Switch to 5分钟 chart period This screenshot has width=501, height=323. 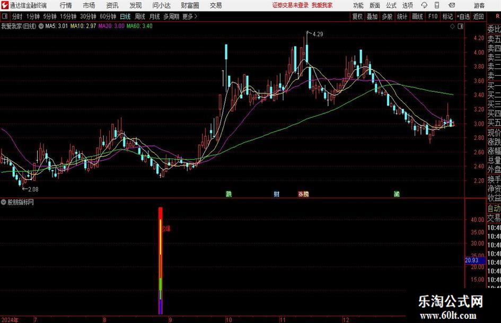pyautogui.click(x=49, y=16)
